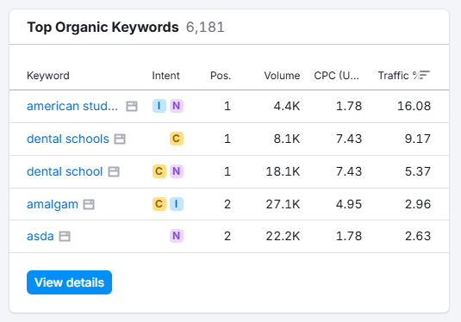The image size is (461, 322).
Task: Open SERP icon next to american stud... keyword
Action: tap(132, 106)
